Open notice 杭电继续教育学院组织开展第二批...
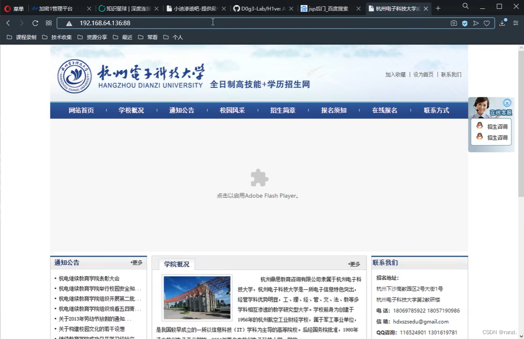This screenshot has width=524, height=339. pos(100,298)
